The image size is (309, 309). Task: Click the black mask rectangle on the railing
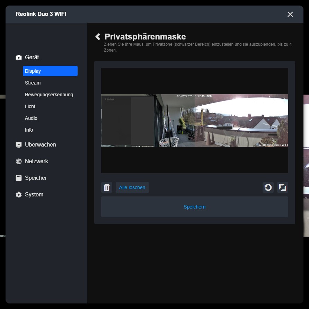(224, 128)
